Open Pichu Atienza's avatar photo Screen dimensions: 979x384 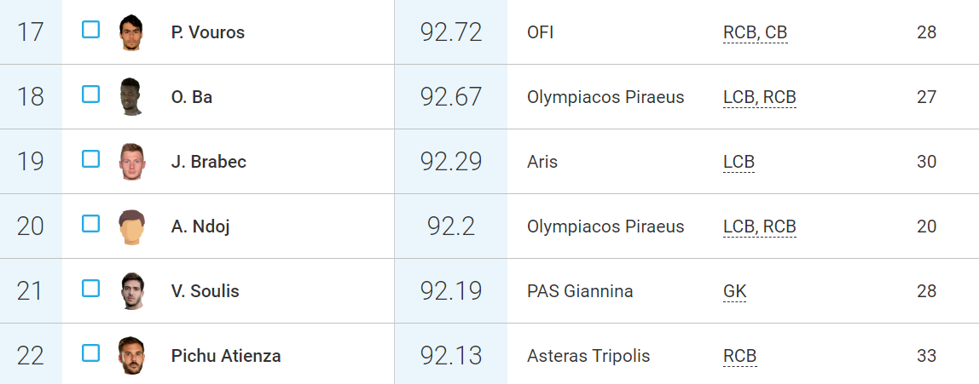131,356
